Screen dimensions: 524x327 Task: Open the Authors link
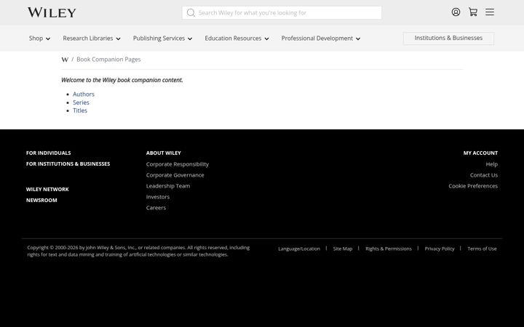coord(84,94)
